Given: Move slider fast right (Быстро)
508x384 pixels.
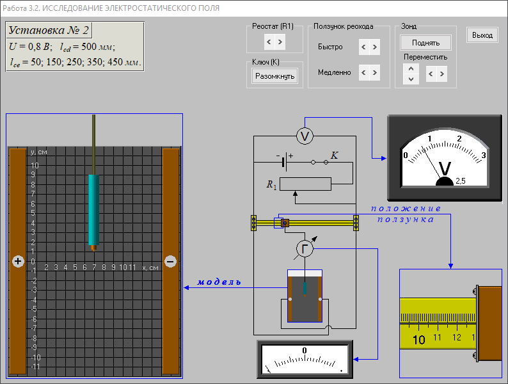Looking at the screenshot, I should [375, 47].
